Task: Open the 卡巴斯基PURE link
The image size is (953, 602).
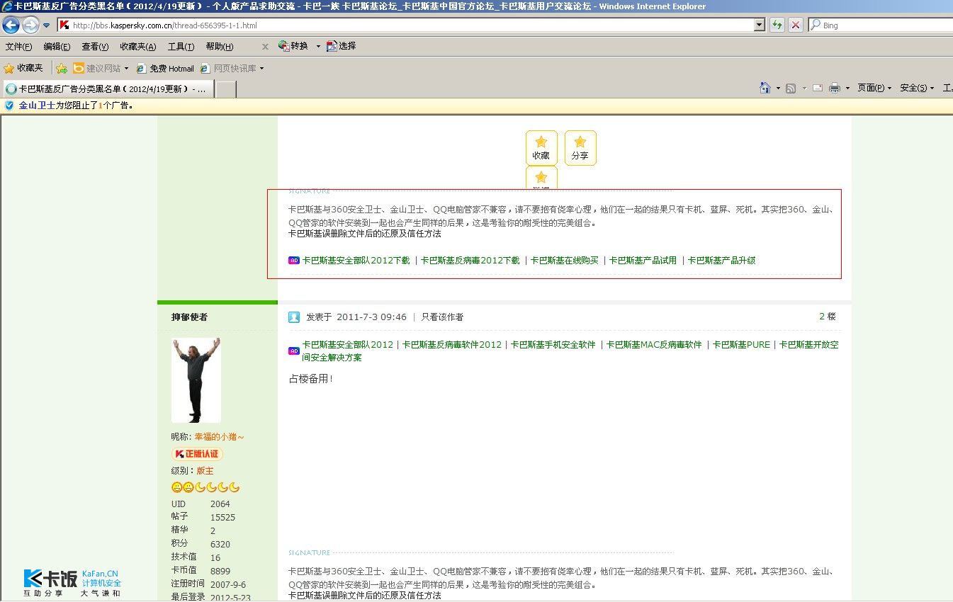Action: [x=741, y=345]
